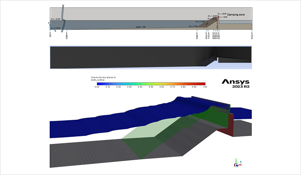
Task: Click the 'Volume fraction (phase-2)' legend title
Action: pyautogui.click(x=104, y=77)
